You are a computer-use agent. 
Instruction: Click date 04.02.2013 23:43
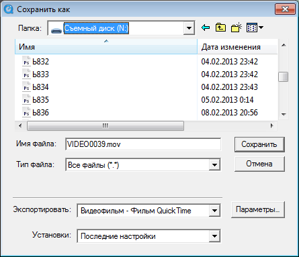coord(229,87)
